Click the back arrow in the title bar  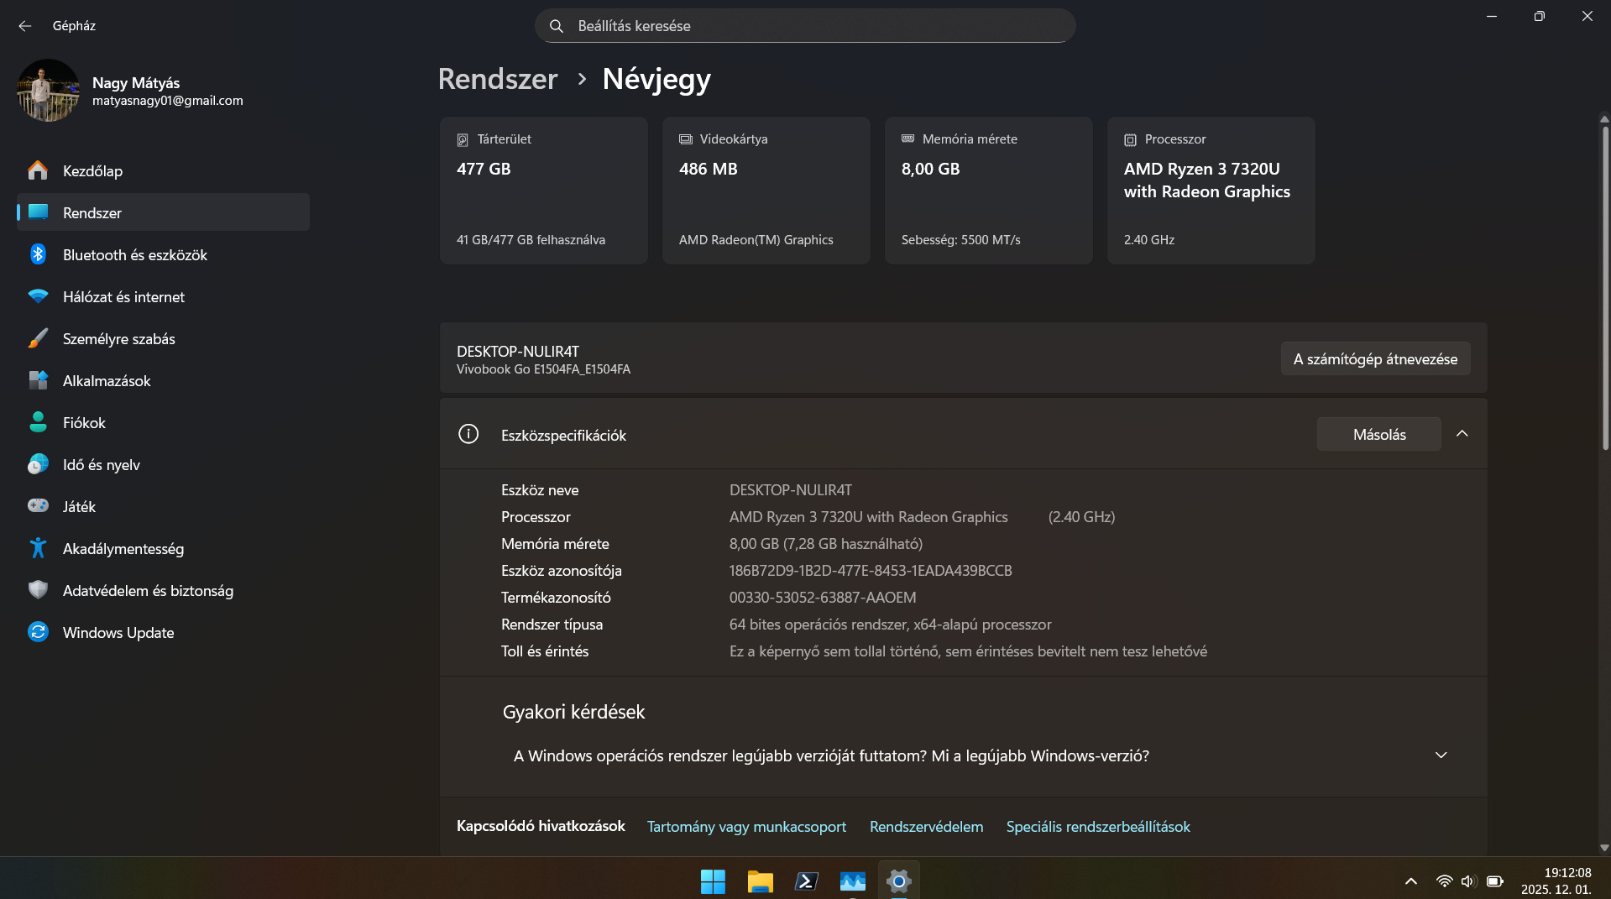pos(25,26)
